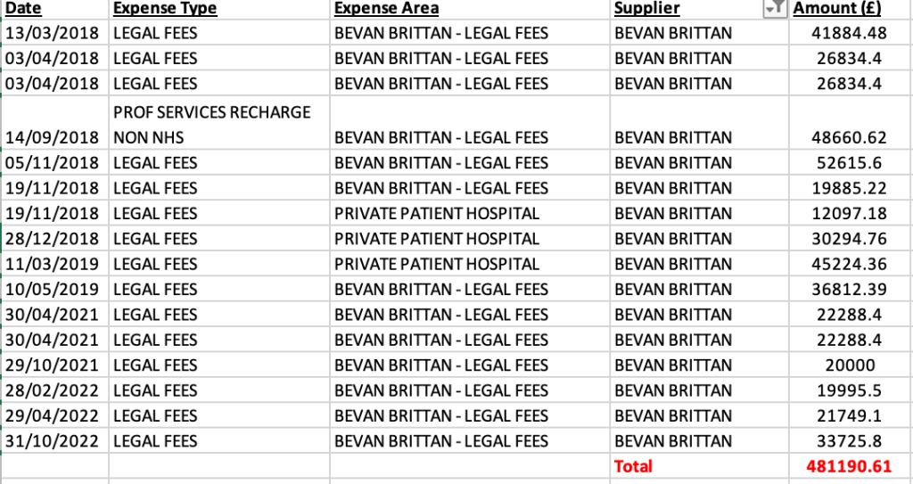Screen dimensions: 913x484
Task: Select the red Total label cell
Action: click(x=633, y=466)
